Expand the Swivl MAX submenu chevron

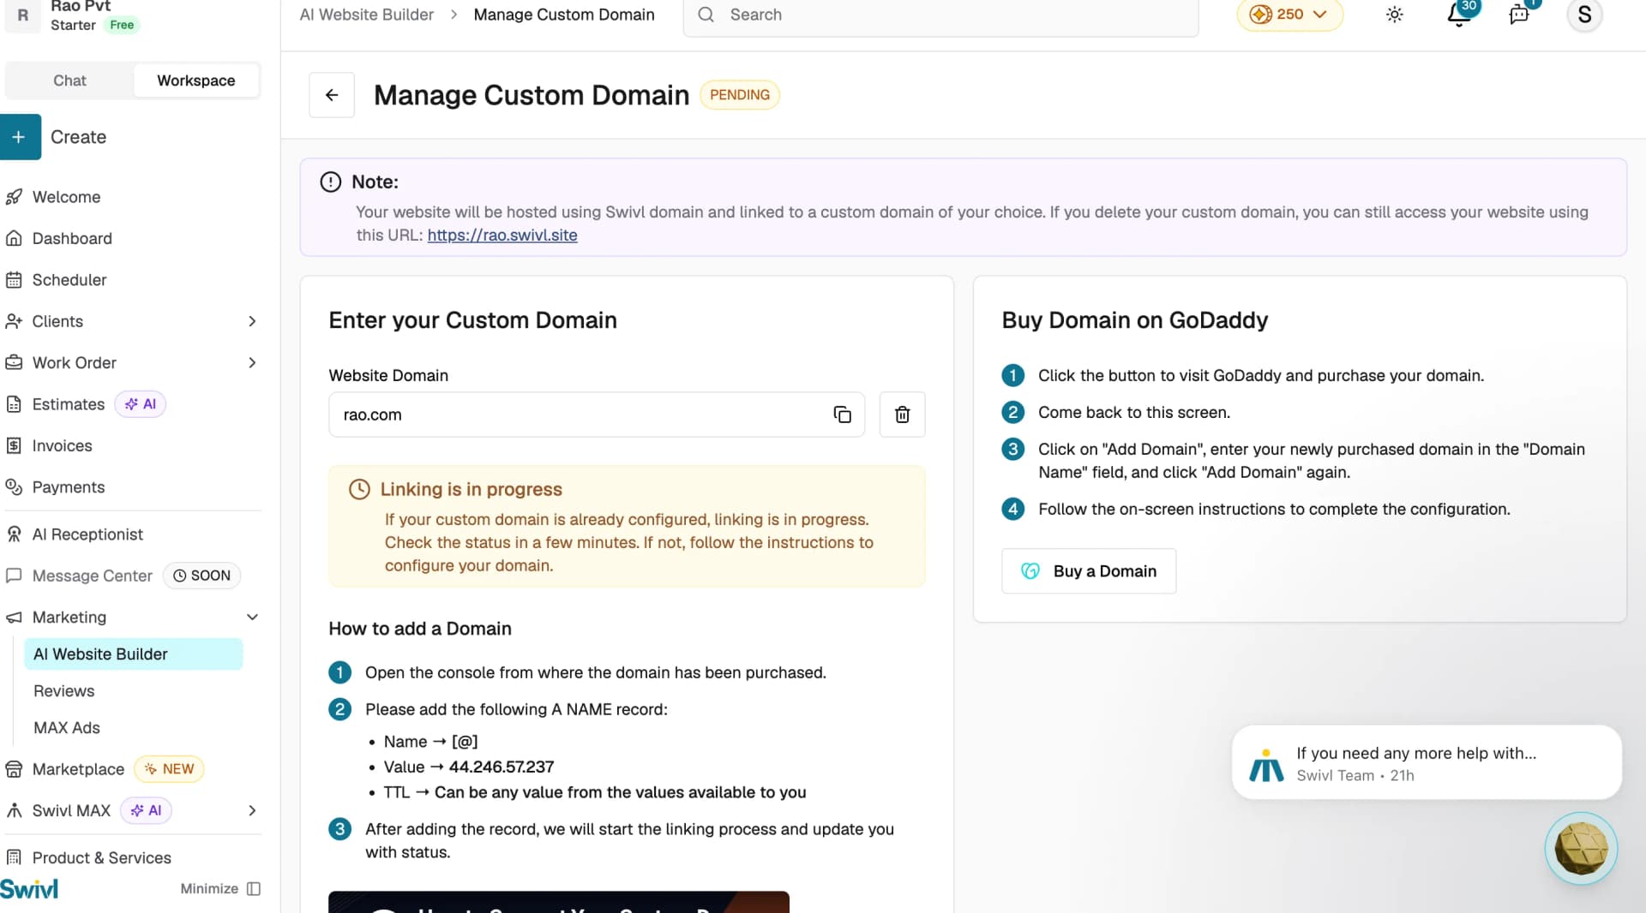tap(252, 810)
